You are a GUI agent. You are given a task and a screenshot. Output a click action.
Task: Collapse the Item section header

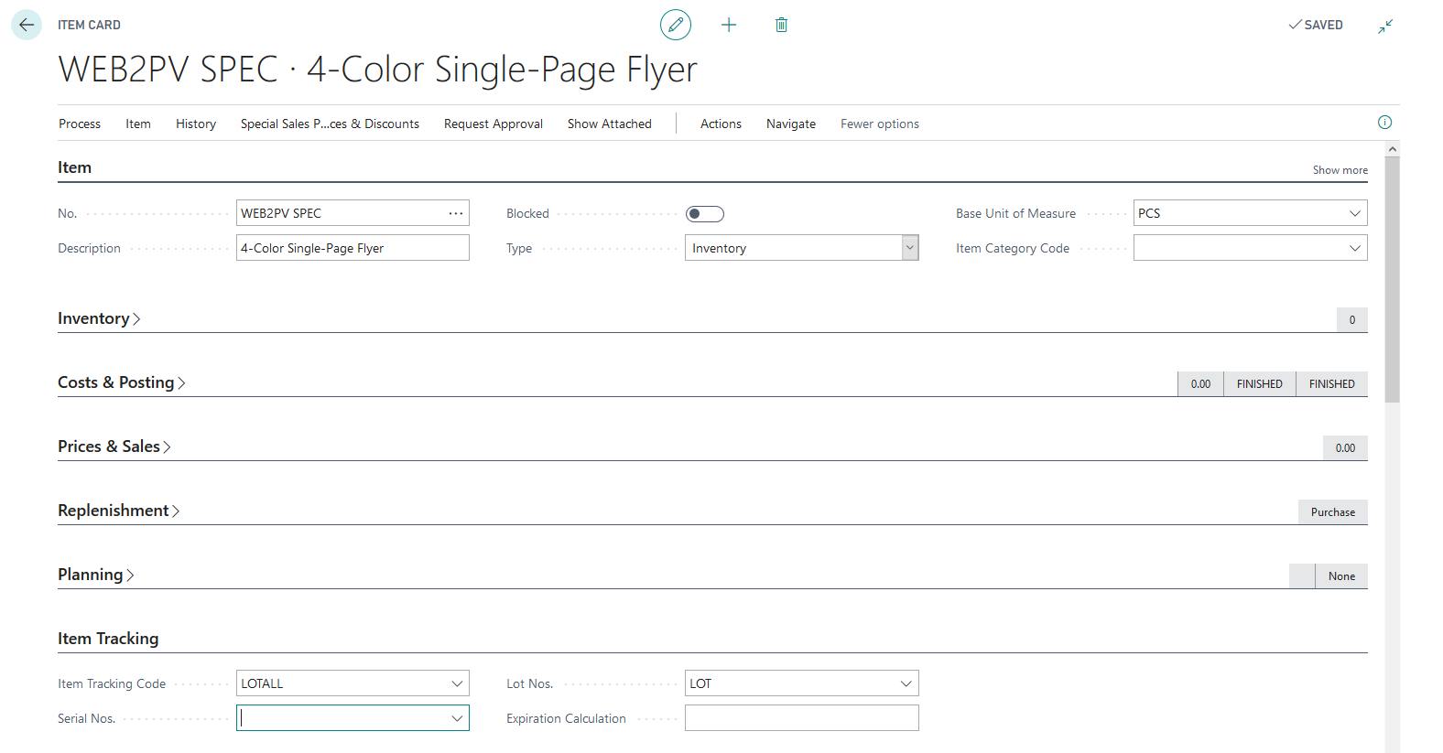click(x=74, y=167)
